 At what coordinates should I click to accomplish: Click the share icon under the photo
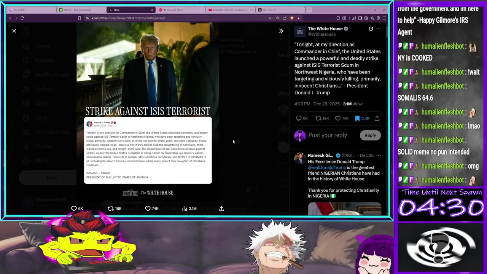coord(221,209)
